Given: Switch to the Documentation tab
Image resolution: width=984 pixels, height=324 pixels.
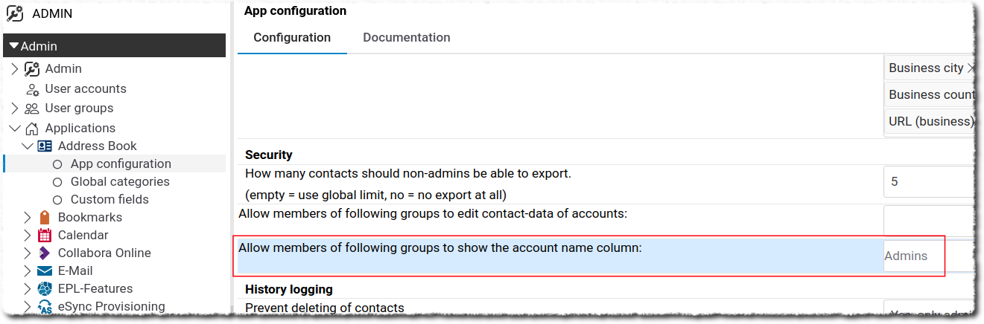Looking at the screenshot, I should pos(406,37).
